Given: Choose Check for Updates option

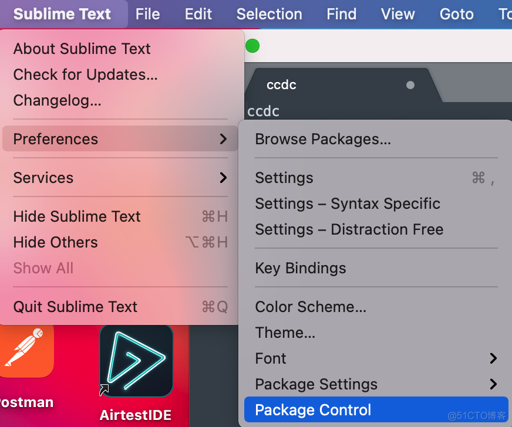Looking at the screenshot, I should tap(85, 74).
